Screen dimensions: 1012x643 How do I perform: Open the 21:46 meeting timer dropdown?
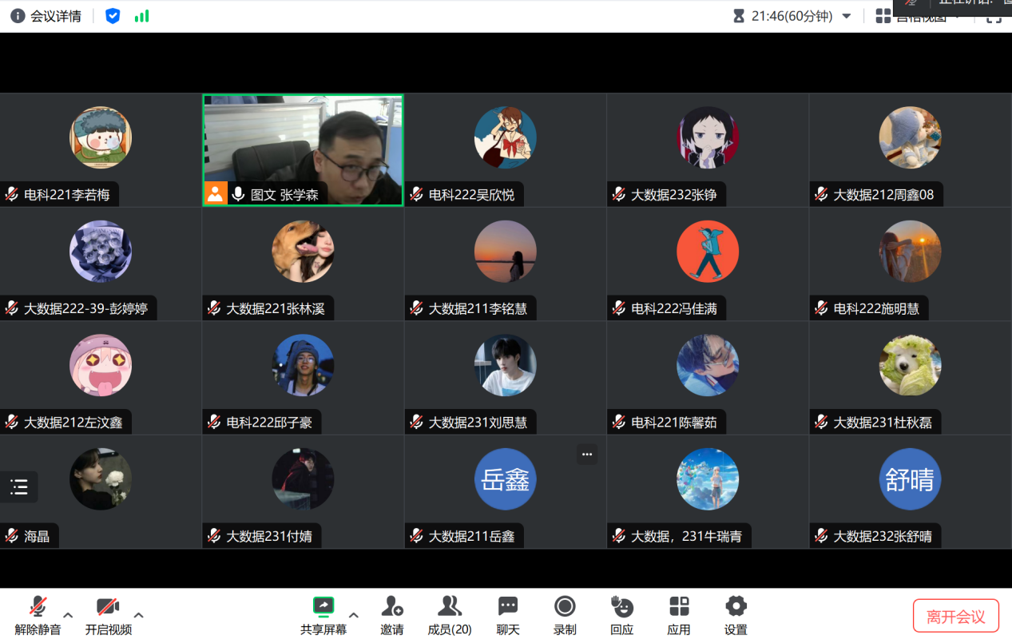pos(847,16)
